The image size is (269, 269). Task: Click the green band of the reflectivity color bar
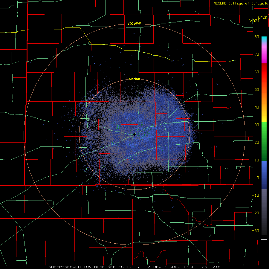pyautogui.click(x=264, y=141)
